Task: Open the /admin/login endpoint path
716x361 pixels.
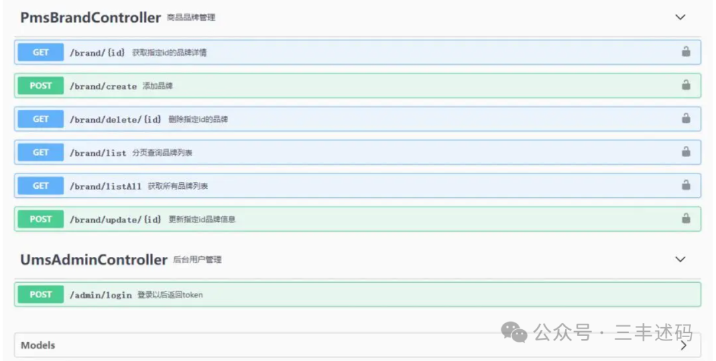Action: [101, 295]
